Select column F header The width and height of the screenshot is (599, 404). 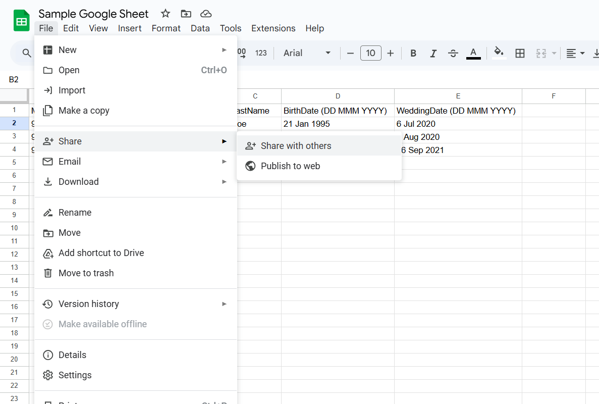[554, 96]
